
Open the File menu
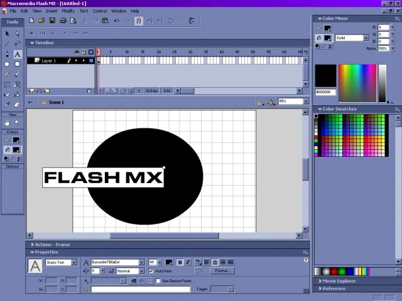(13, 11)
